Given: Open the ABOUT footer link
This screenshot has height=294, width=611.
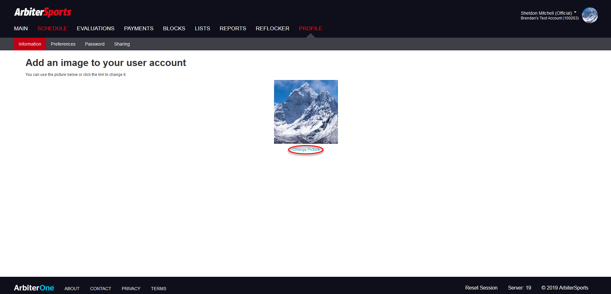Looking at the screenshot, I should click(72, 289).
